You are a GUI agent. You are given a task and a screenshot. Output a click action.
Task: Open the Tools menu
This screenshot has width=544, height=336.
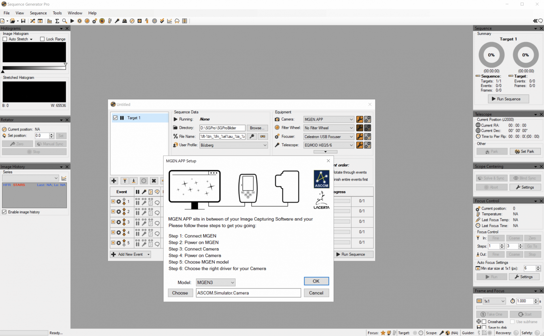tap(57, 13)
